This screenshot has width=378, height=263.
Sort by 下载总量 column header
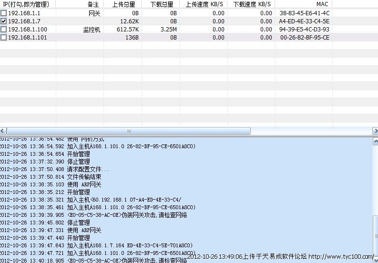click(161, 4)
